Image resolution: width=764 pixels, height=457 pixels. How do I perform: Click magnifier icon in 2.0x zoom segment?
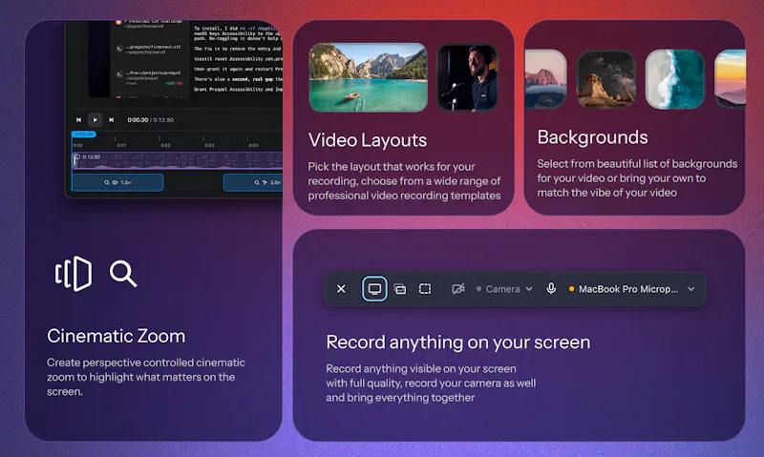(256, 182)
